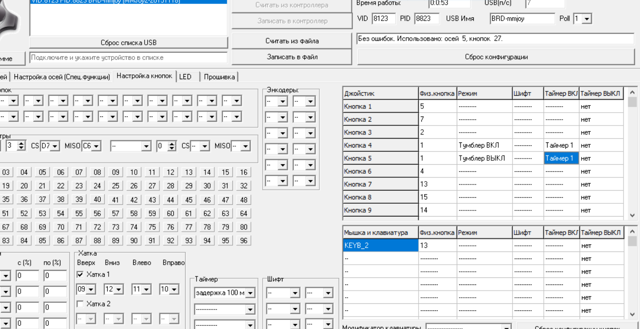Click 'Тумблер ВКЛ' mode cell of Кнопка 4

click(x=484, y=145)
